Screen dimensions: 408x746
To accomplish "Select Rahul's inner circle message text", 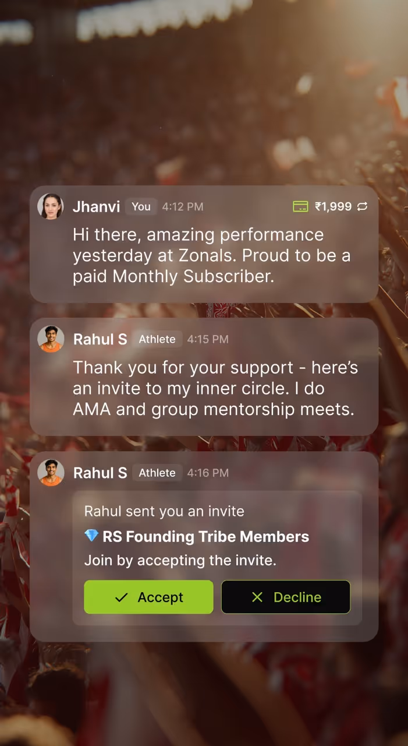I will (x=215, y=388).
